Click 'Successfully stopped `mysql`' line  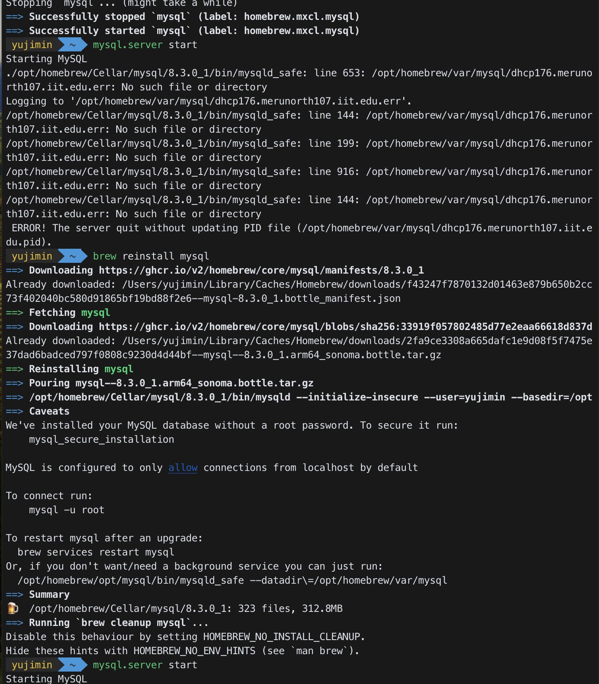click(183, 17)
